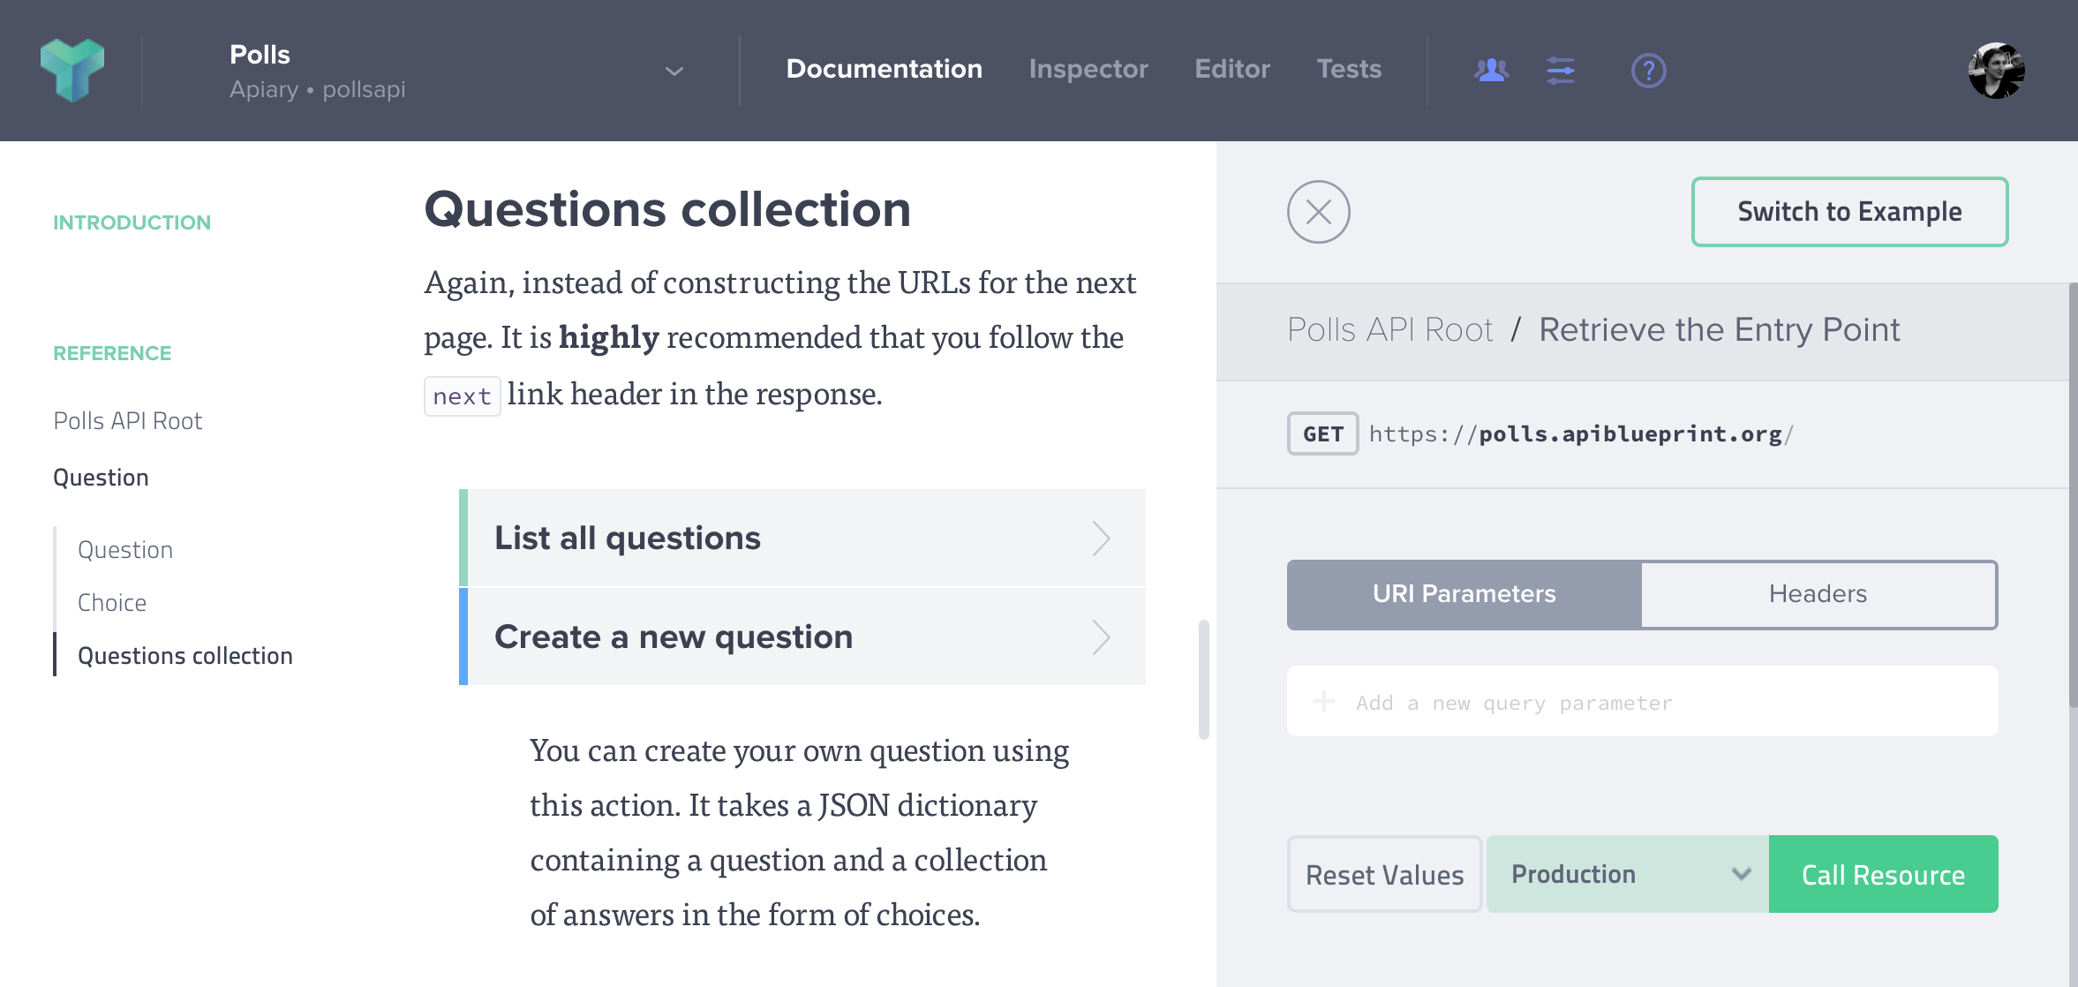
Task: Click the Apiary logo icon
Action: point(74,70)
